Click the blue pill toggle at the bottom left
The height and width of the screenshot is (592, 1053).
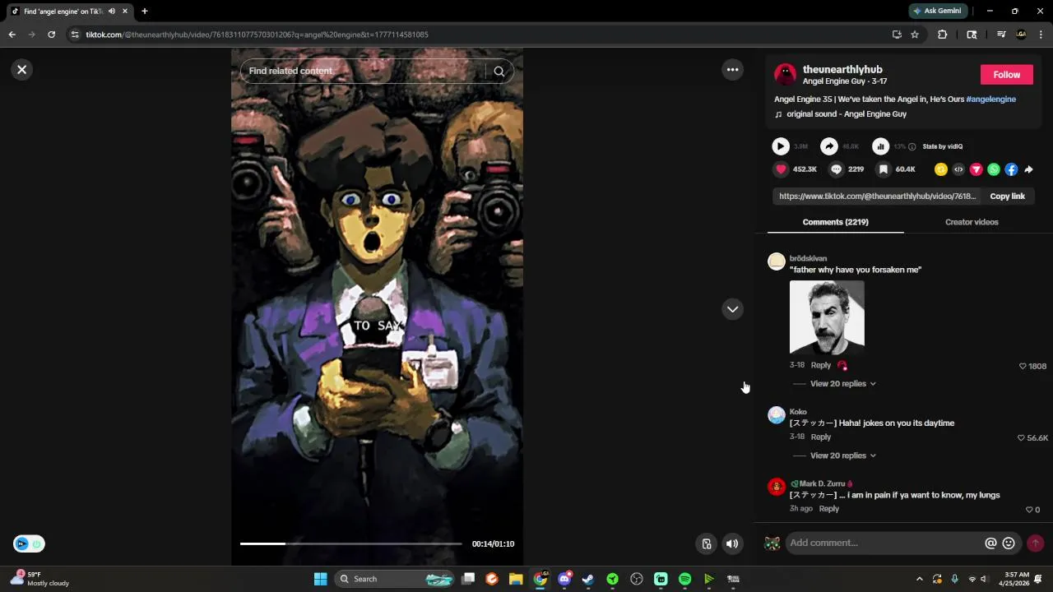pos(29,543)
